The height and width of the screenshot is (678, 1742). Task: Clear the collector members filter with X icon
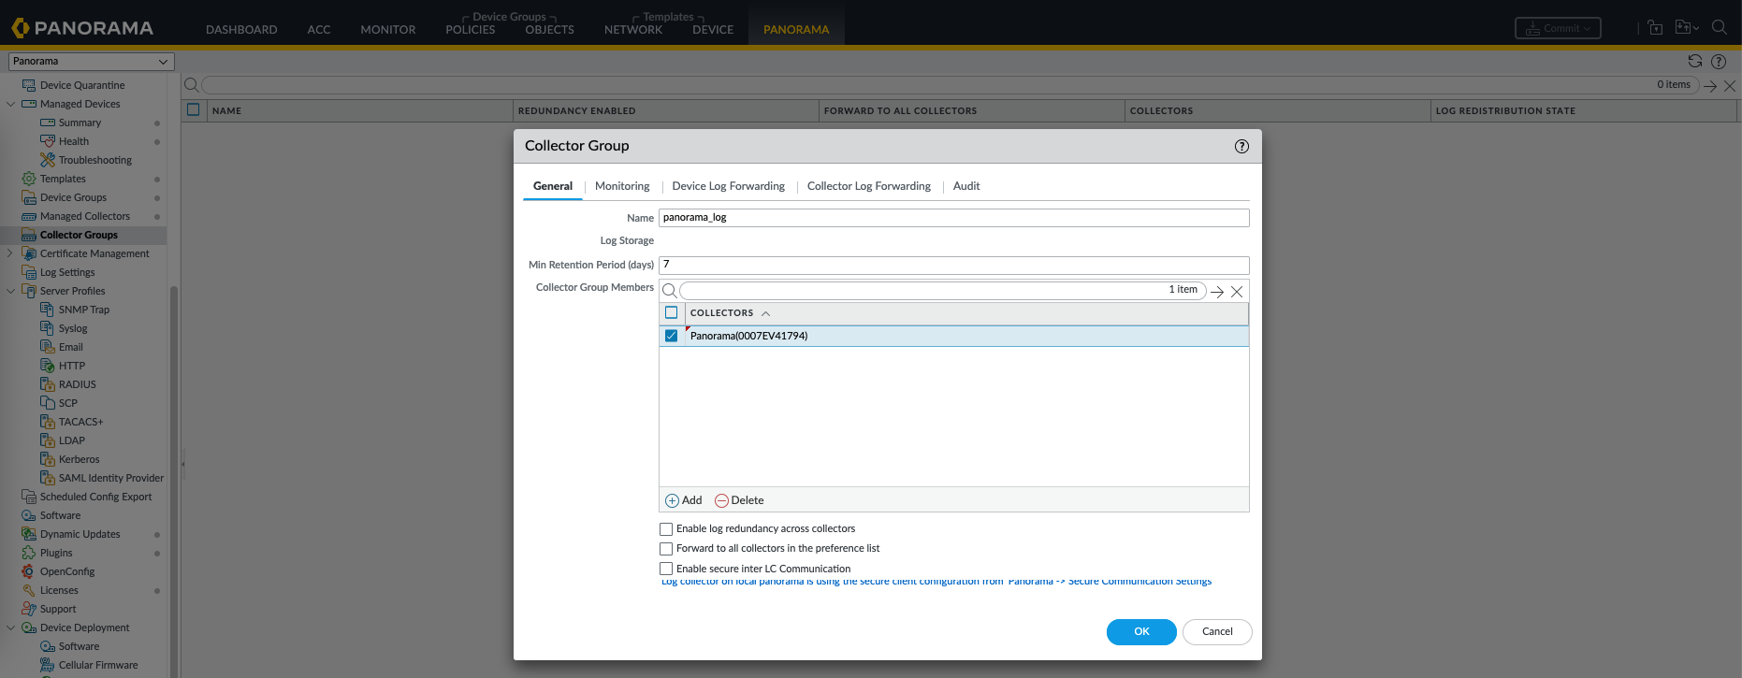tap(1237, 292)
